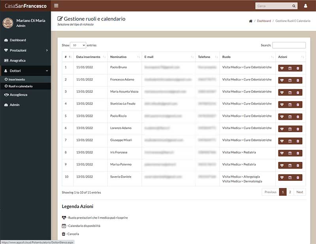Open availability calendar for Lorenzo Adamo
Screen dimensions: 316x244
click(290, 129)
